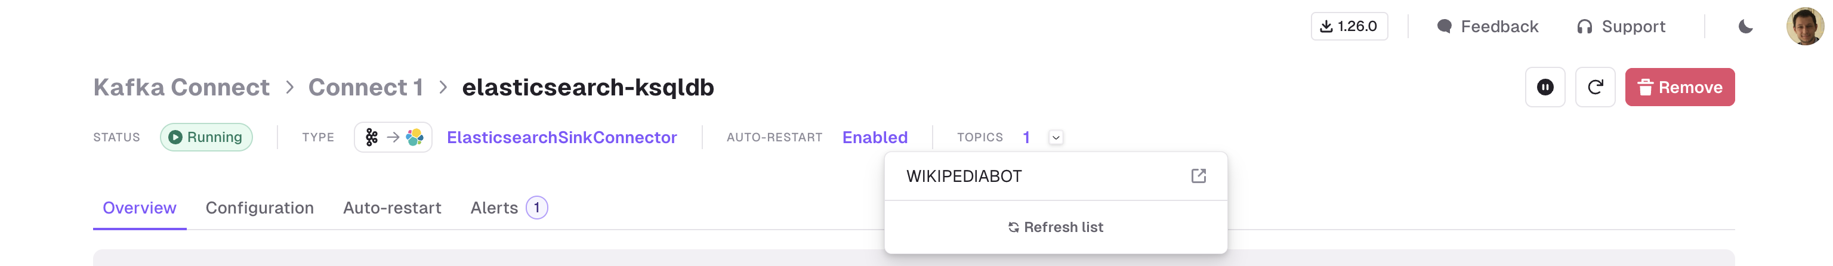This screenshot has width=1833, height=266.
Task: Click the Enabled auto-restart link
Action: coord(875,137)
